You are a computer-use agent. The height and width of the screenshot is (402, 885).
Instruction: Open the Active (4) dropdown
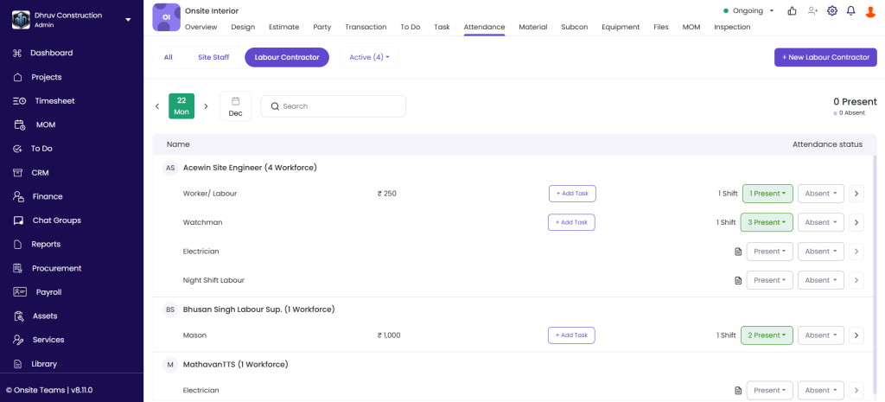369,57
